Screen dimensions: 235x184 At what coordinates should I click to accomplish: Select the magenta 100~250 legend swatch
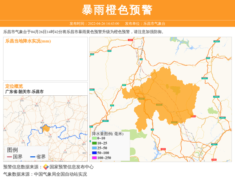[x=94, y=158]
